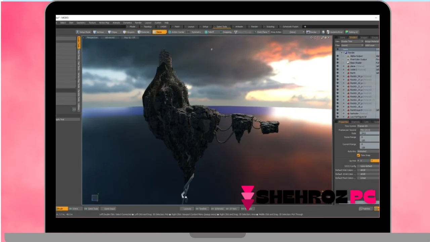The height and width of the screenshot is (242, 430).
Task: Expand the RockGr_17_a material group
Action: click(343, 80)
